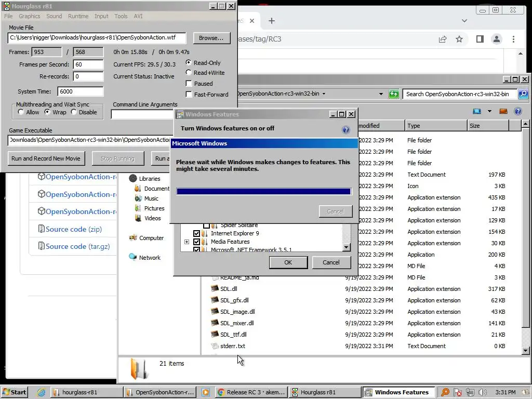Viewport: 532px width, 399px height.
Task: Close the current browser tab
Action: point(252,21)
